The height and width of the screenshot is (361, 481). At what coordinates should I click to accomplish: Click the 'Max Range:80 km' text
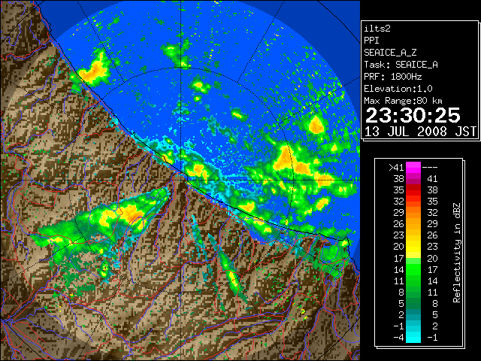point(403,101)
